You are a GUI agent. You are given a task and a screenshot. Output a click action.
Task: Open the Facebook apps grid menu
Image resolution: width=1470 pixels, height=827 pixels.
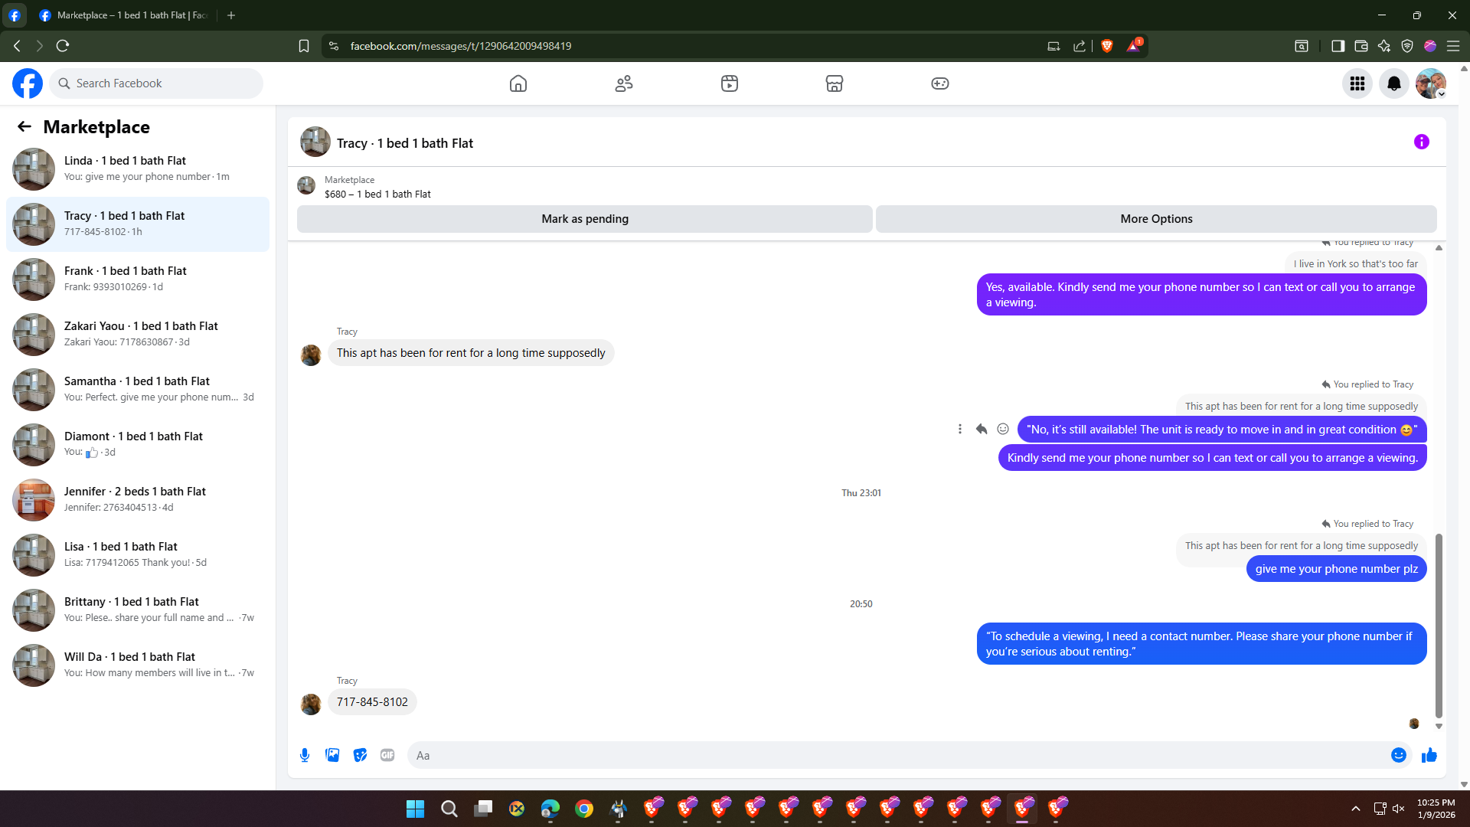[x=1357, y=83]
